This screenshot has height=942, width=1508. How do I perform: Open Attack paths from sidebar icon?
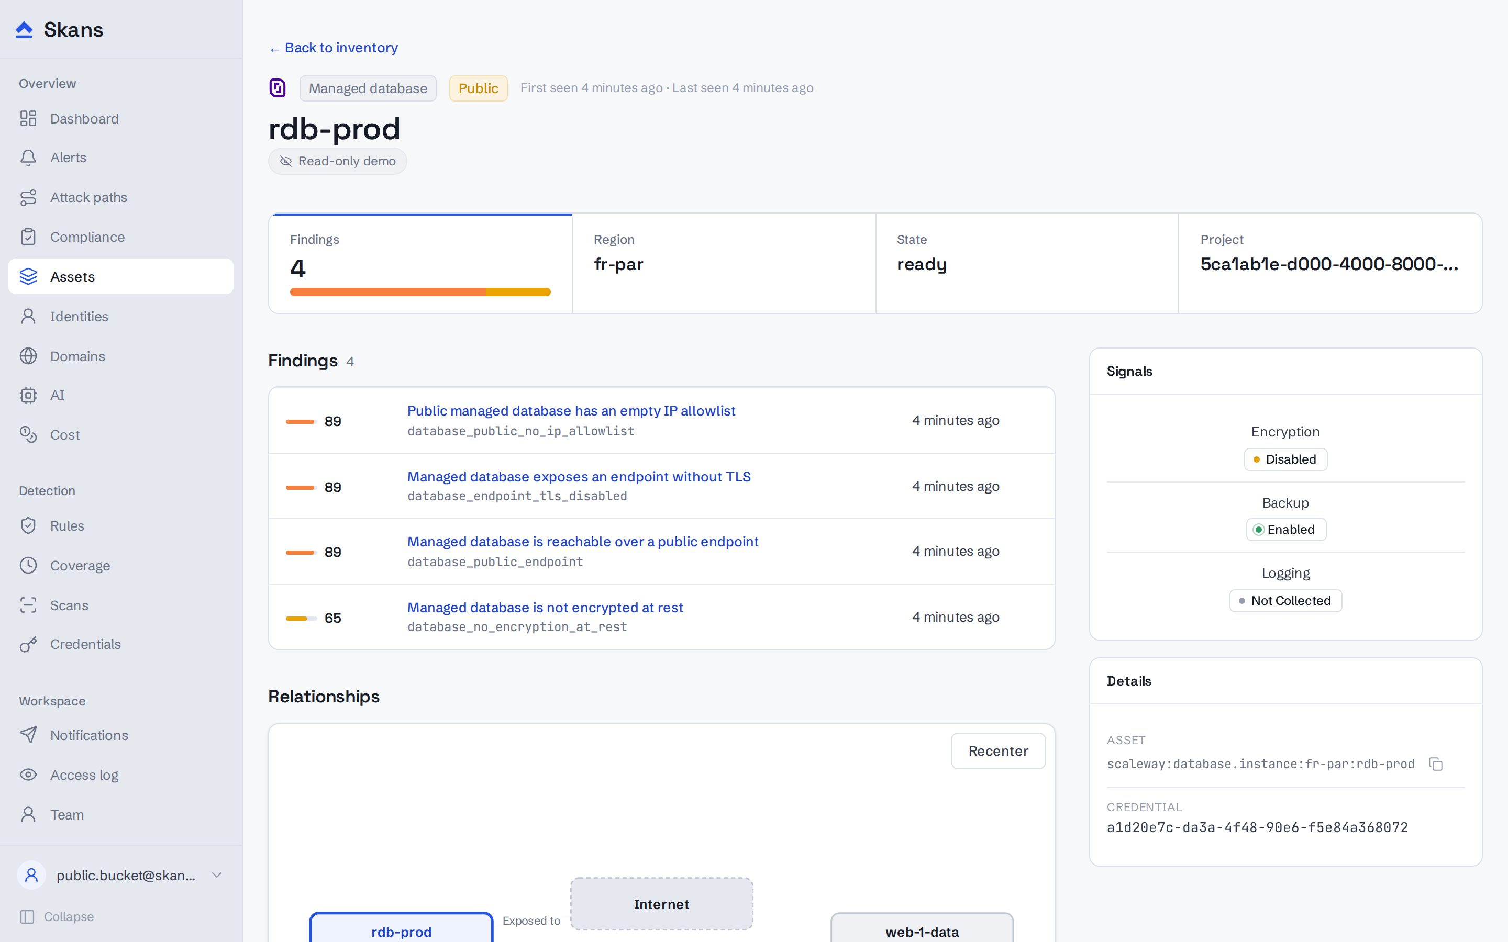click(28, 197)
